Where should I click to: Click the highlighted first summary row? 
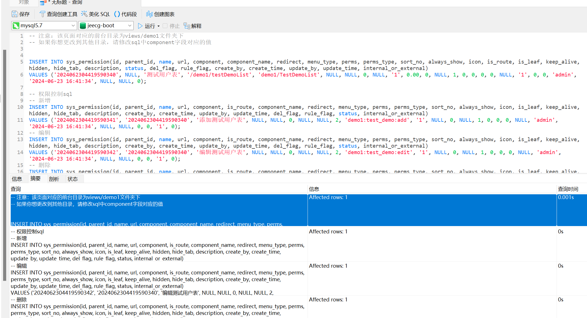tap(158, 210)
